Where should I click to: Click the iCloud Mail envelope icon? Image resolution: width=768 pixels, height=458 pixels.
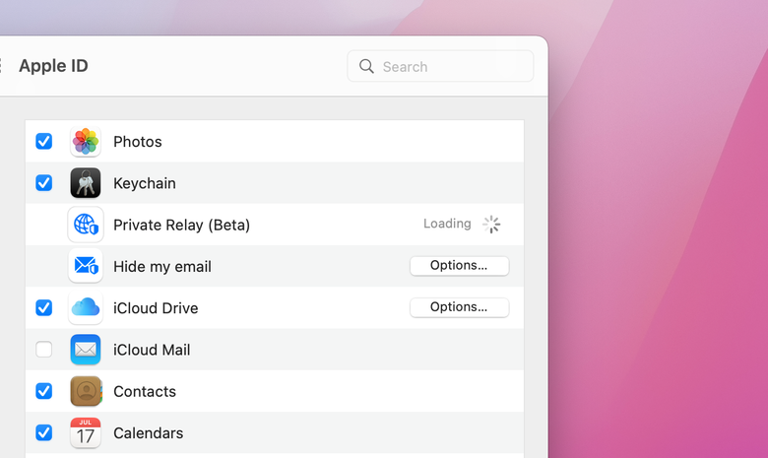click(86, 350)
